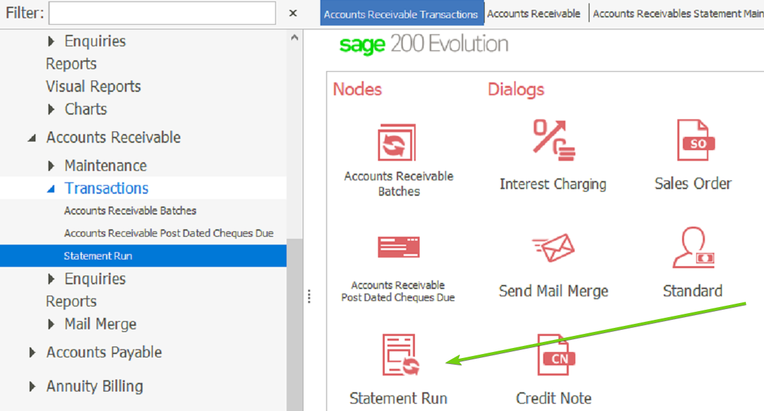Click the Filter text input field
764x411 pixels.
[162, 13]
